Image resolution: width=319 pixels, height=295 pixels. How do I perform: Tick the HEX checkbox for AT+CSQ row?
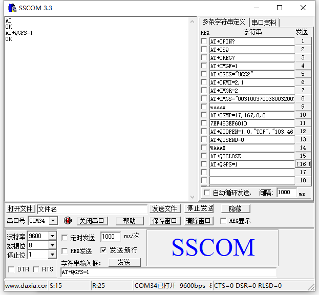pyautogui.click(x=204, y=50)
